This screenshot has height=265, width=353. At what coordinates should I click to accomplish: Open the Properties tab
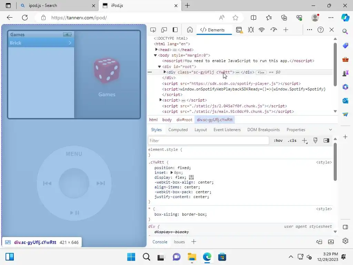tap(296, 130)
